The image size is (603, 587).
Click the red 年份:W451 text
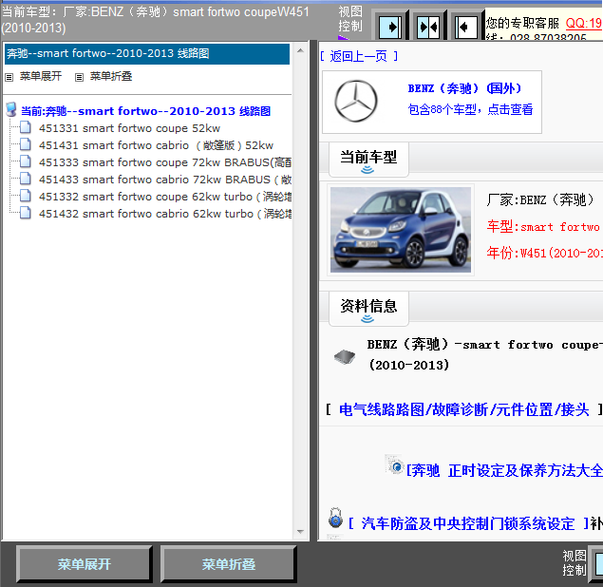point(544,253)
